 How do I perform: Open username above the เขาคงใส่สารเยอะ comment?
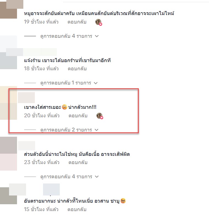[26, 98]
